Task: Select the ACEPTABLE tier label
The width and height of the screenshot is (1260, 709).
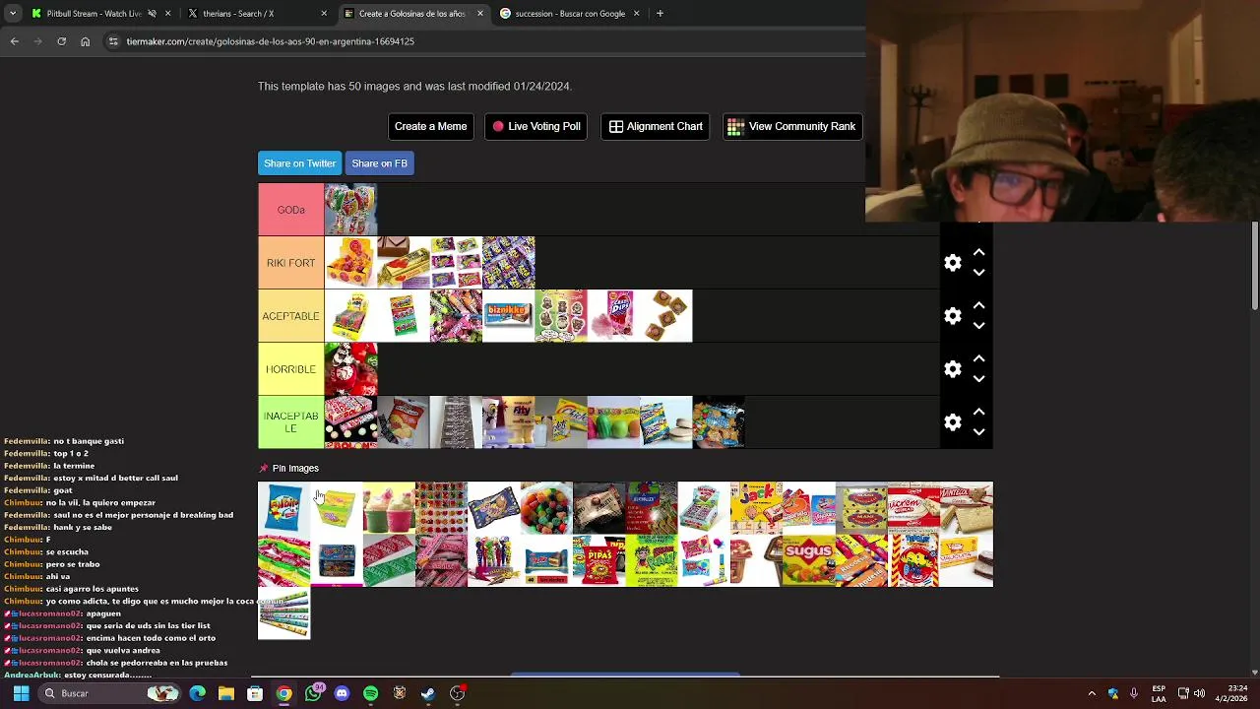Action: click(x=291, y=316)
